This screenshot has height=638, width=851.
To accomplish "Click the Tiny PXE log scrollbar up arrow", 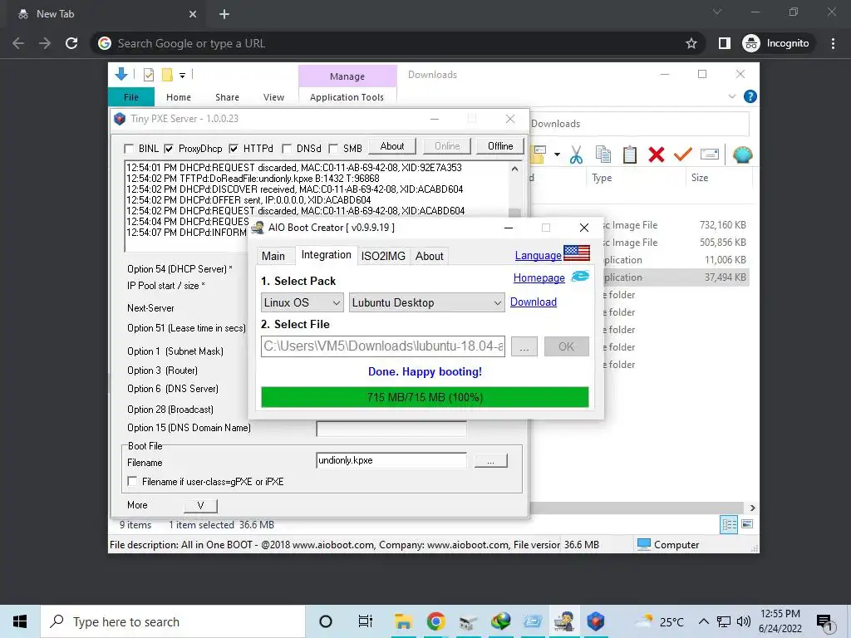I will coord(514,169).
